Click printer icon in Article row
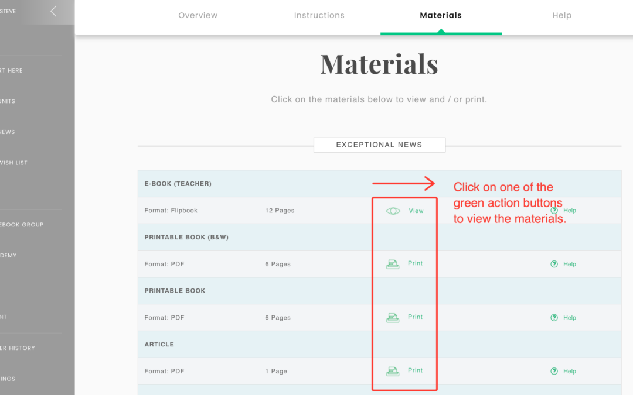633x395 pixels. tap(393, 371)
